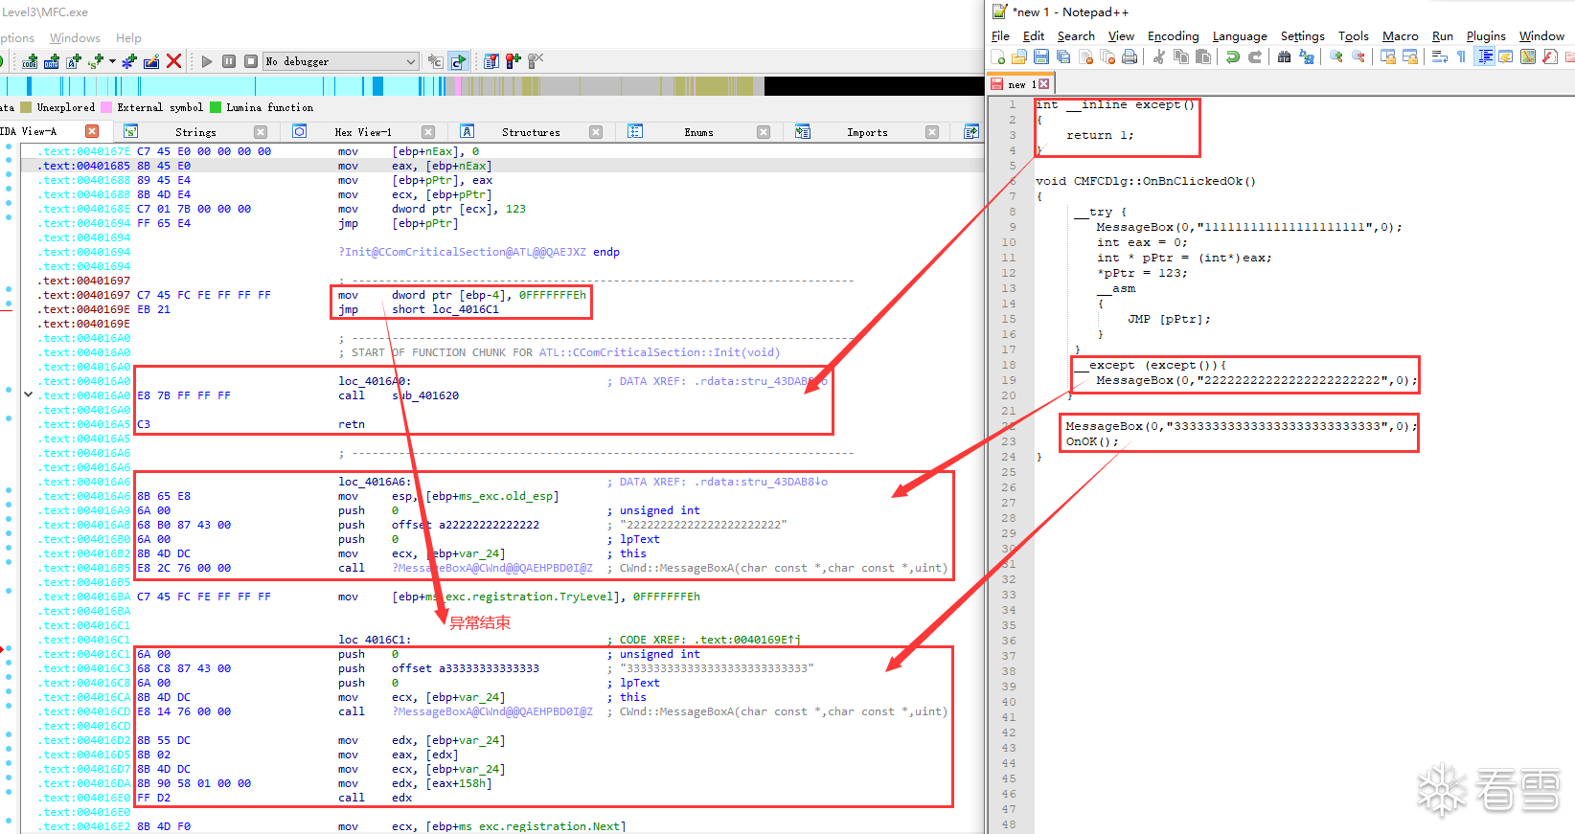This screenshot has width=1575, height=834.
Task: Click the Notepad++ Cut scissors icon
Action: click(1159, 56)
